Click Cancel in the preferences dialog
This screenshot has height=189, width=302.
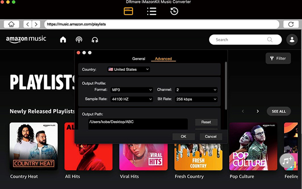(x=210, y=137)
